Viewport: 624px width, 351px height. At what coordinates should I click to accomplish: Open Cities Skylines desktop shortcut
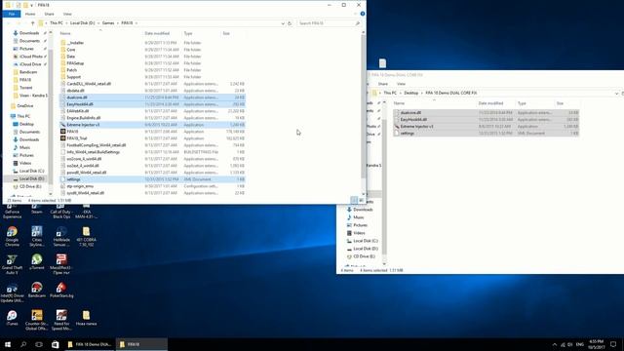click(37, 236)
